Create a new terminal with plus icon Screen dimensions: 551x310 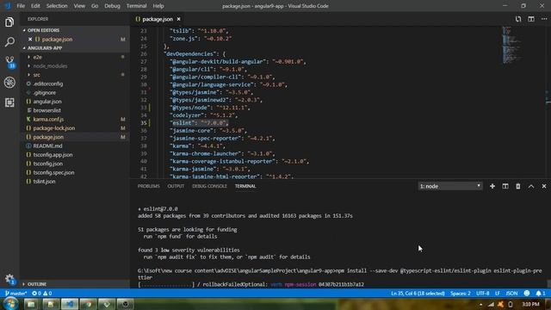(x=492, y=186)
